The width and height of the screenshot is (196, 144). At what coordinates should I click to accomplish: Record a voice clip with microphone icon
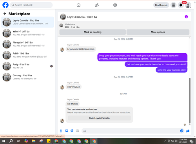coord(61,131)
